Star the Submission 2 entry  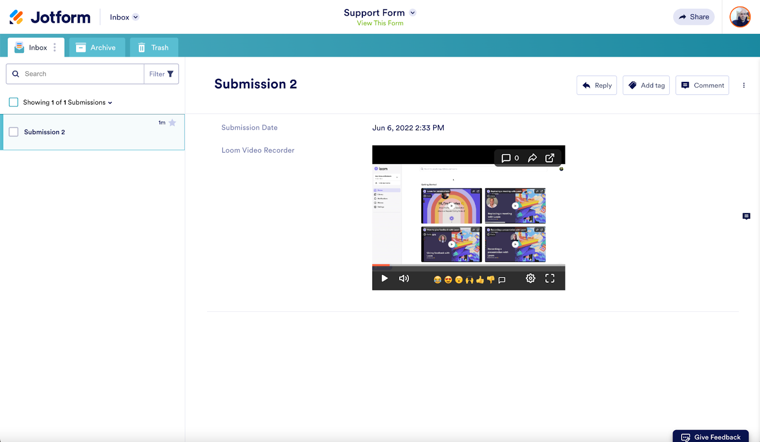tap(172, 123)
